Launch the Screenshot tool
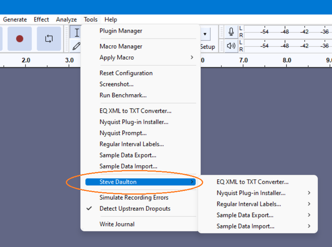 coord(116,84)
